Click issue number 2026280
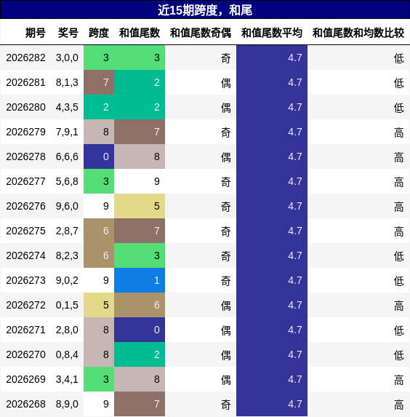The width and height of the screenshot is (410, 417). tap(25, 107)
